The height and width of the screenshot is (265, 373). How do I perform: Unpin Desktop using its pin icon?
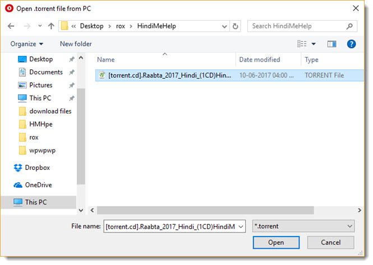[72, 59]
